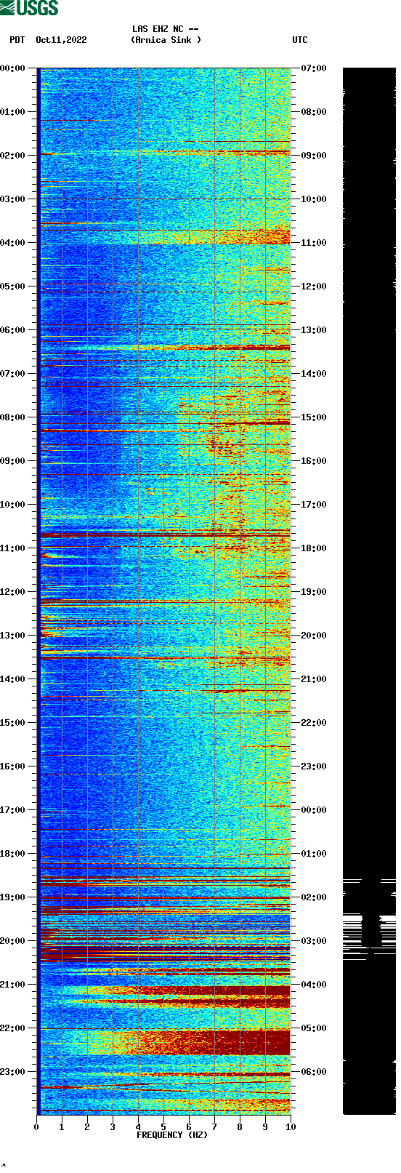The height and width of the screenshot is (1173, 401).
Task: Click the 11:00 UTC time tick label
Action: click(x=314, y=243)
